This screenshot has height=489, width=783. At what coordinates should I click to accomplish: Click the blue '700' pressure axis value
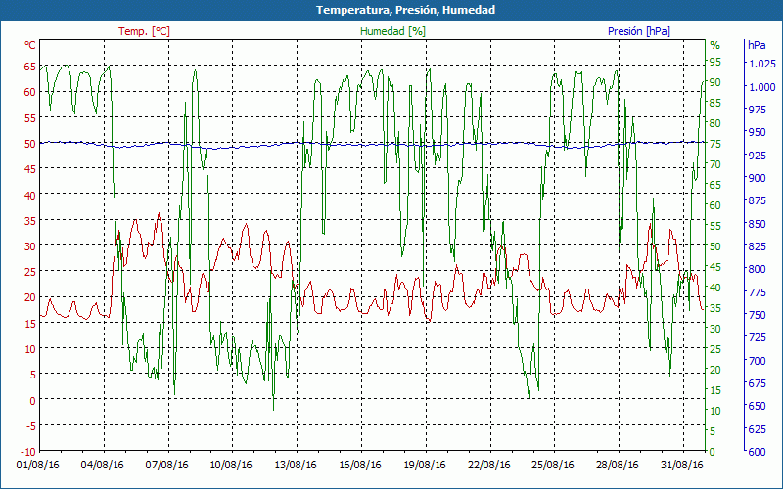point(758,360)
